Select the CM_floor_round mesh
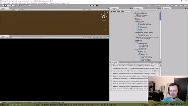The width and height of the screenshot is (188, 106). (x=146, y=56)
